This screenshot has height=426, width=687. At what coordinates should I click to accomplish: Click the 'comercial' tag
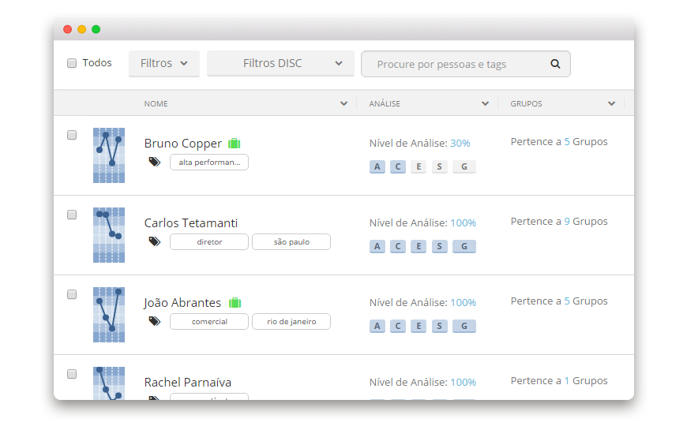click(209, 321)
